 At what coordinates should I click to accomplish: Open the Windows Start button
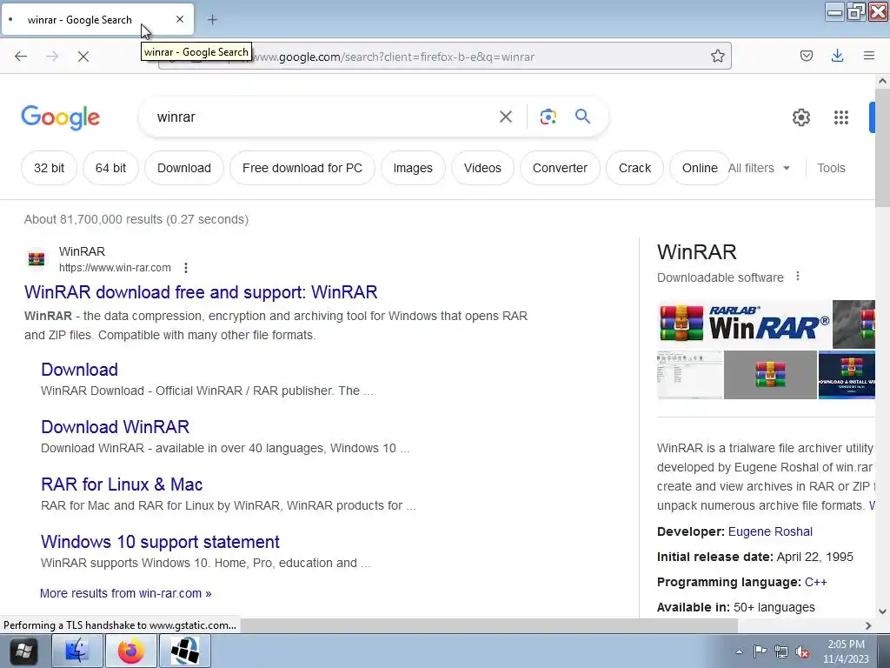click(23, 651)
